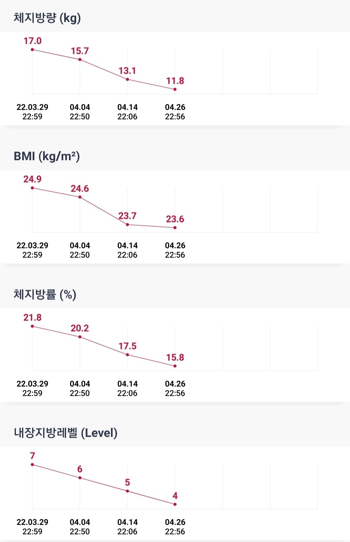Select the 11.8 kg data point
The width and height of the screenshot is (350, 542).
[x=175, y=89]
